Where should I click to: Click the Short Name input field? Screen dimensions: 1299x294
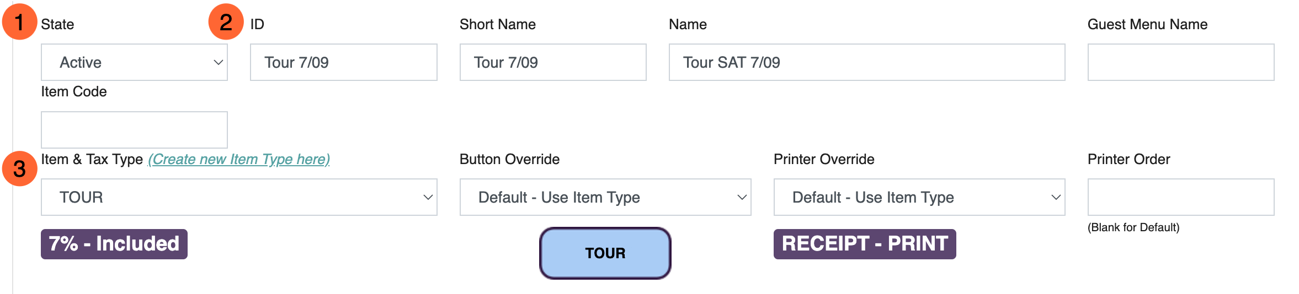(553, 62)
